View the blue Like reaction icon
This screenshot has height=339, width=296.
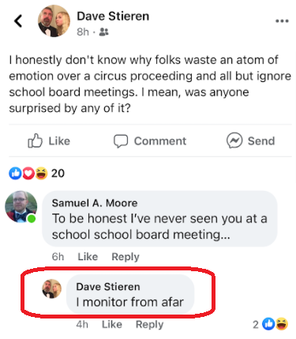tap(15, 173)
